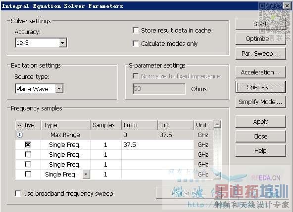Image resolution: width=293 pixels, height=212 pixels.
Task: Check Calculate modes only option
Action: [136, 43]
